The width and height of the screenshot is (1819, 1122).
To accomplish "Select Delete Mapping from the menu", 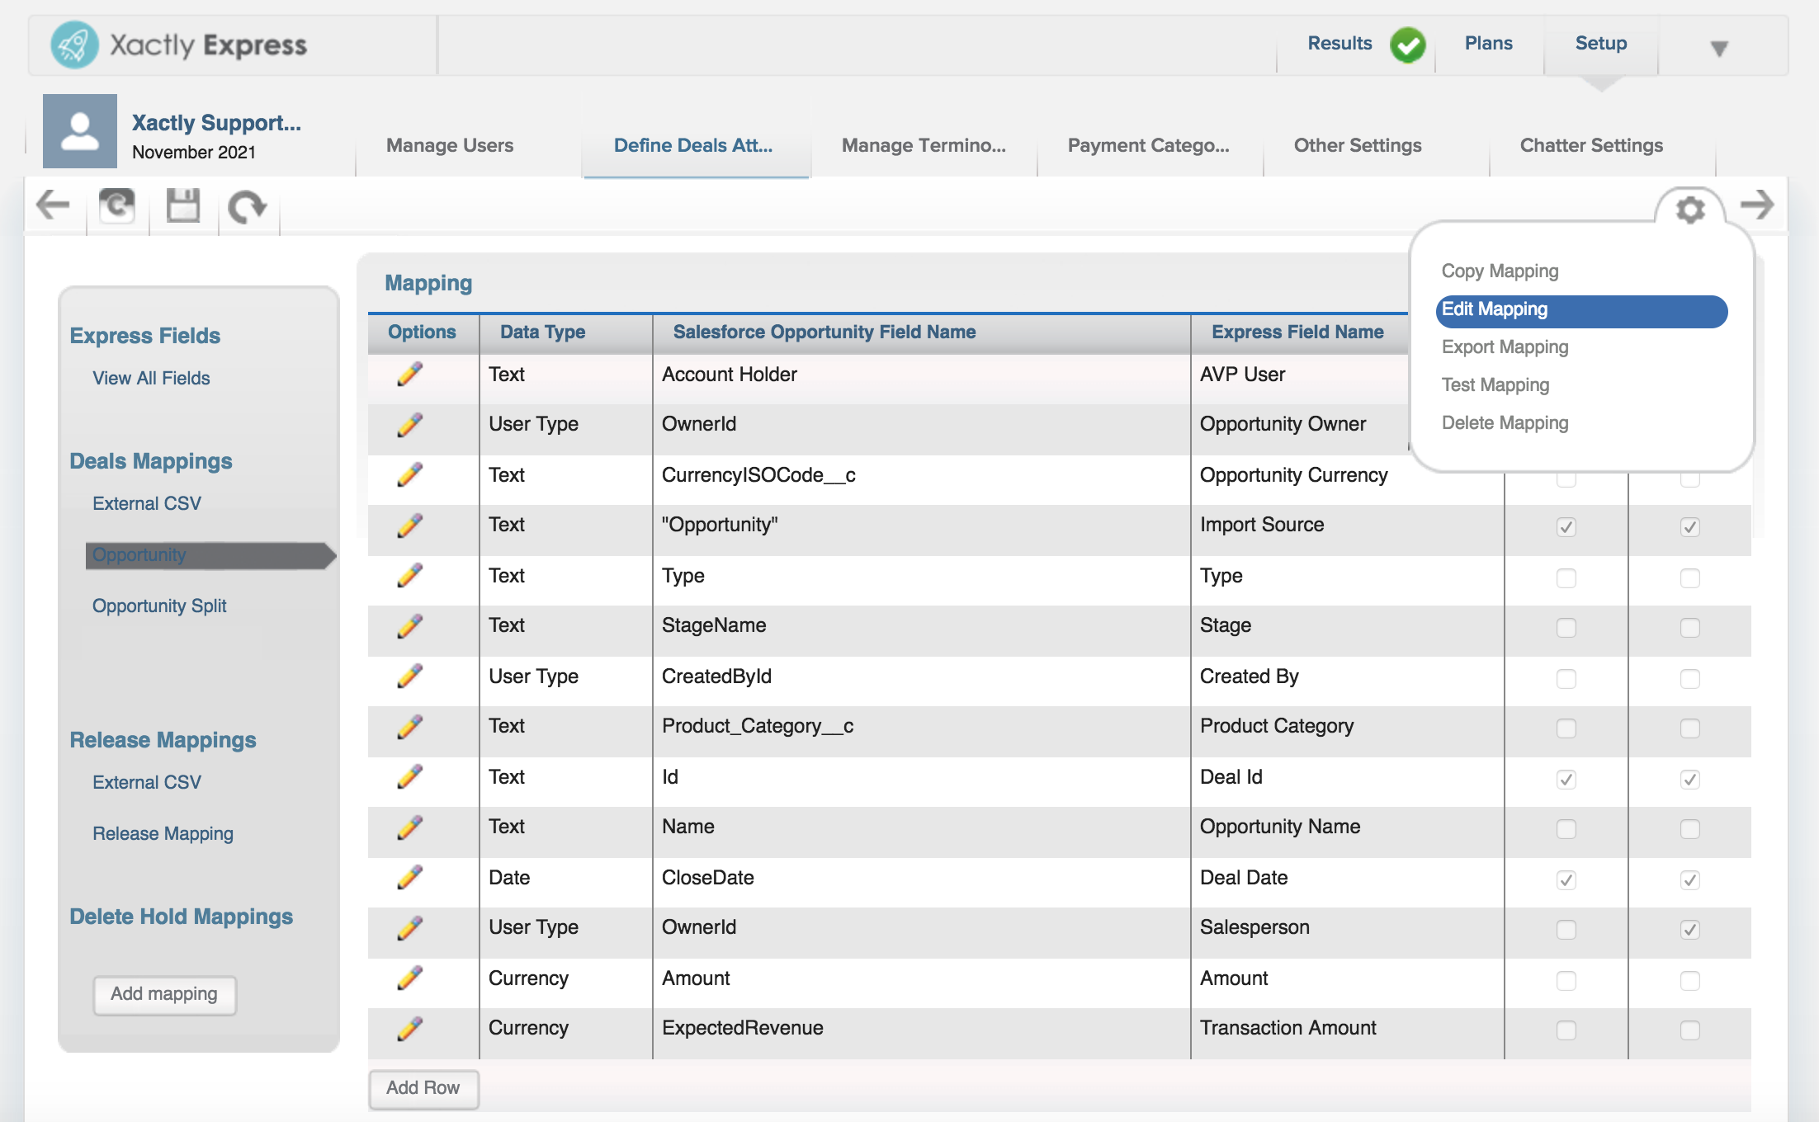I will [1505, 422].
